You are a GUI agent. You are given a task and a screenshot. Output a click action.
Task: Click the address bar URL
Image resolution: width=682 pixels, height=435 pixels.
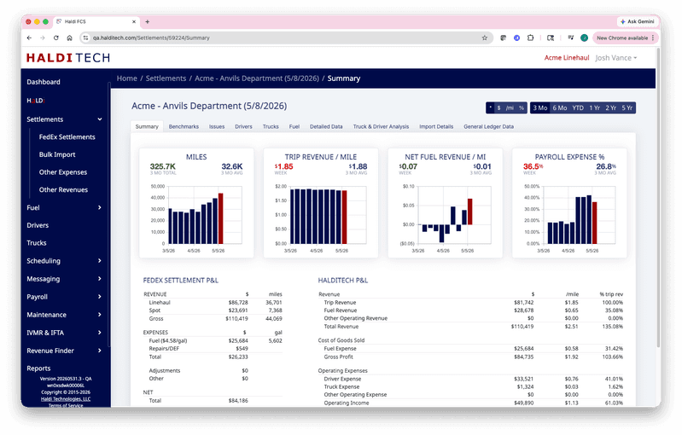click(151, 38)
